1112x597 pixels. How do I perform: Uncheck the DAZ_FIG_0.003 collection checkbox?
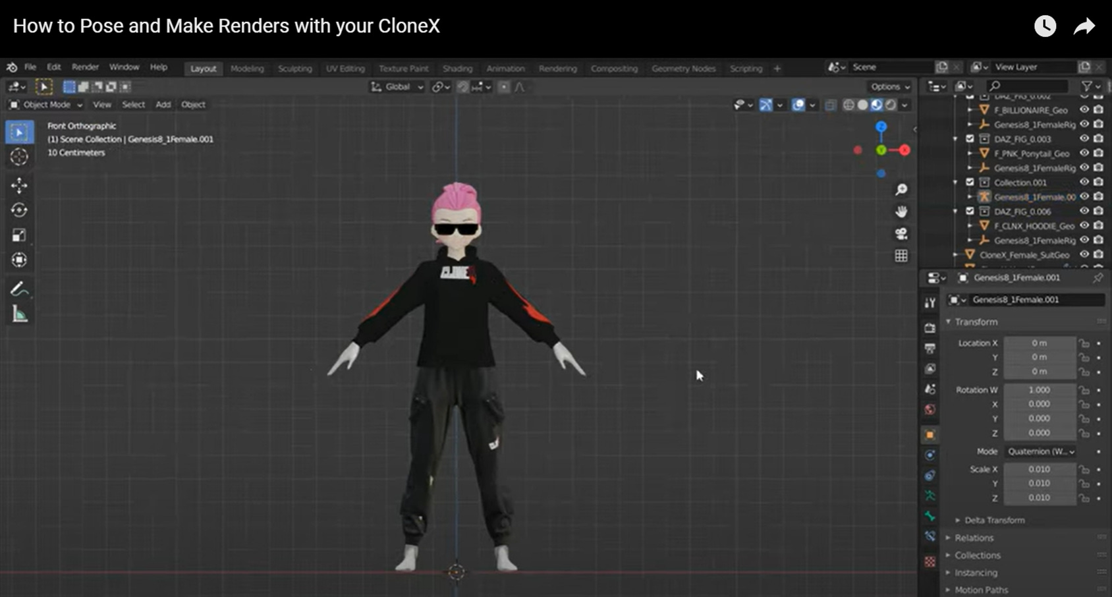[x=970, y=139]
